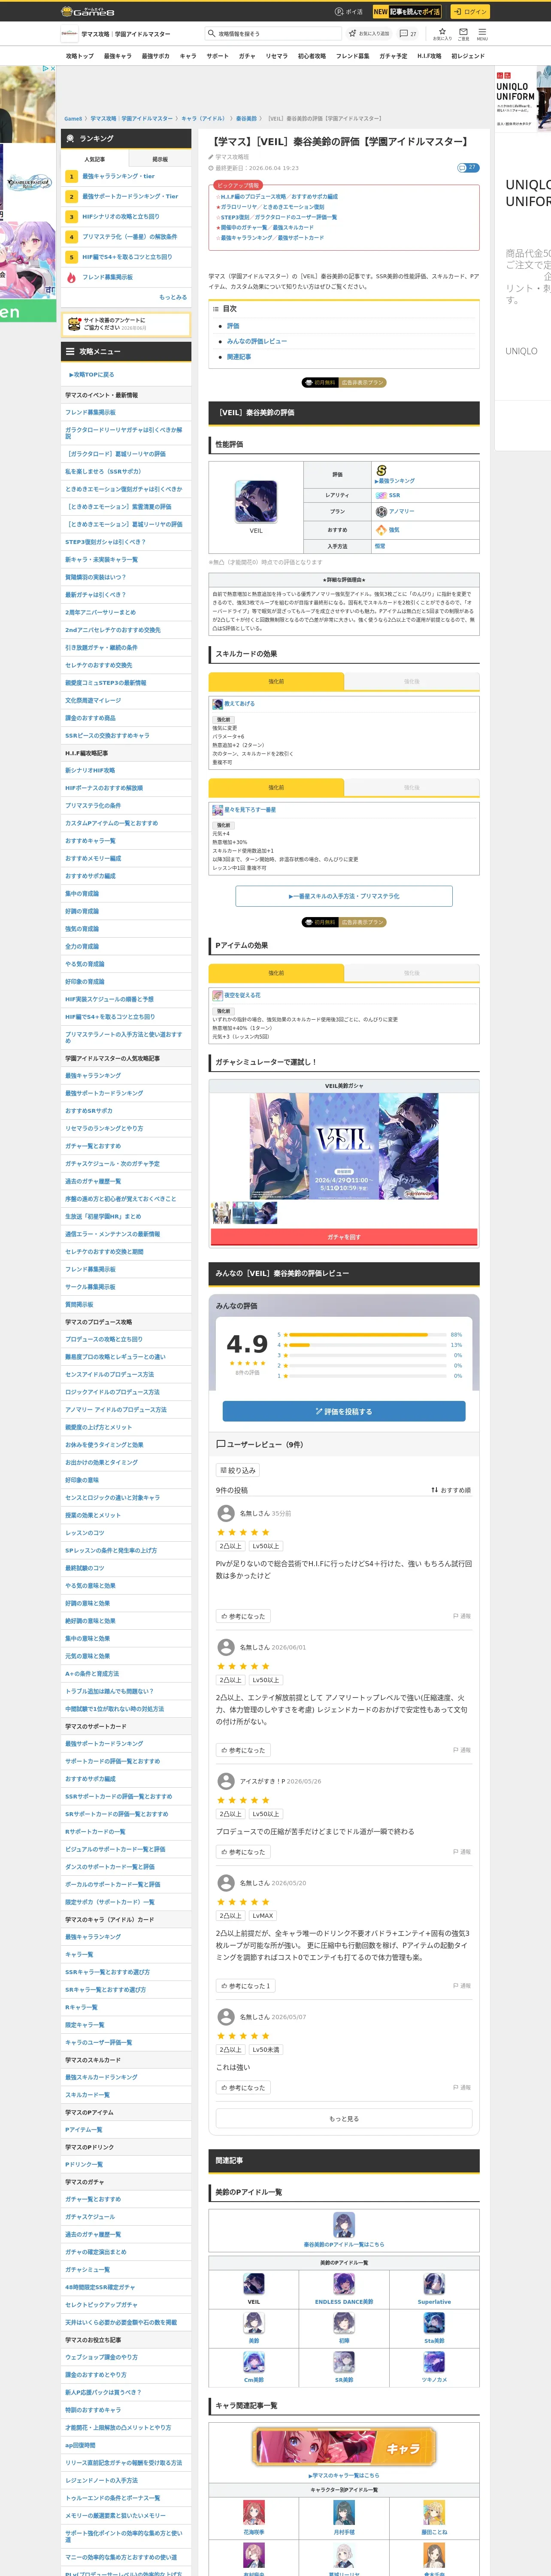
Task: Open the 花海咲季 character icon
Action: click(254, 2512)
